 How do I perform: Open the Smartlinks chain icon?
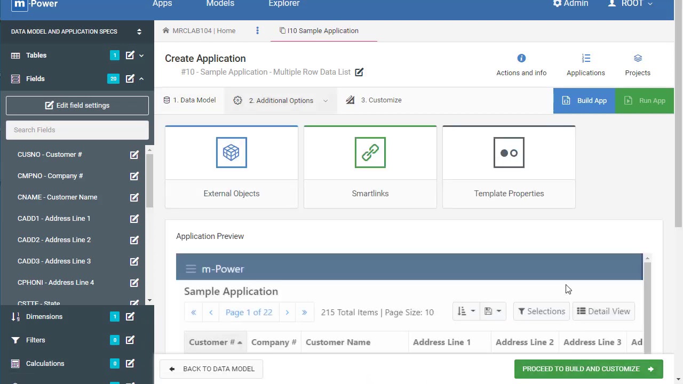pyautogui.click(x=370, y=153)
